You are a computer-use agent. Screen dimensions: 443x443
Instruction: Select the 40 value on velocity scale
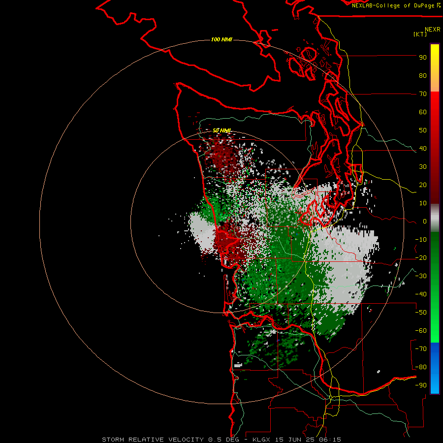tap(423, 149)
